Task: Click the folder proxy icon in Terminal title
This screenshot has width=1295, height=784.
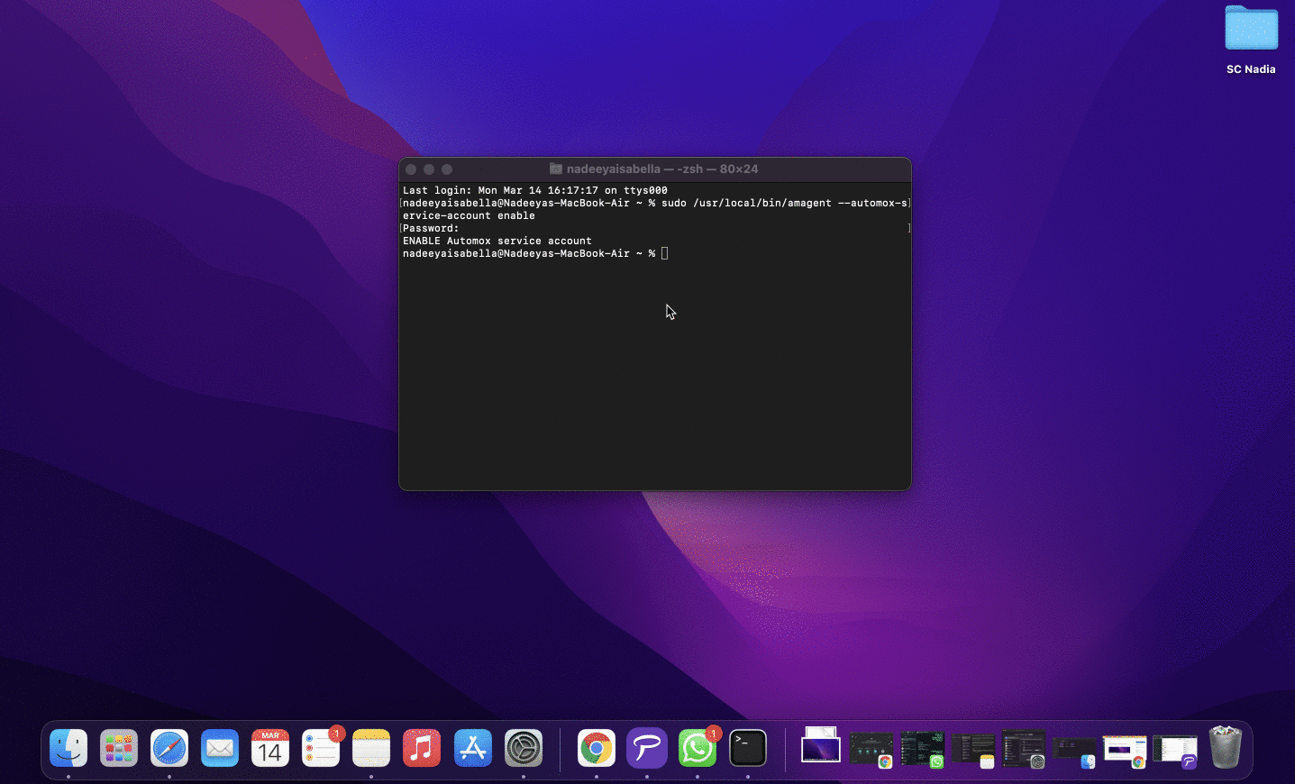Action: point(556,169)
